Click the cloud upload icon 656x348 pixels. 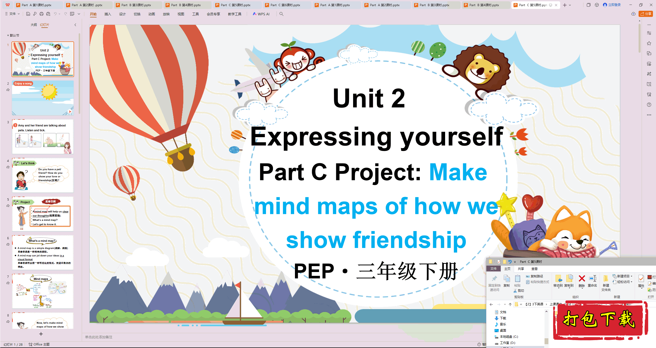633,14
